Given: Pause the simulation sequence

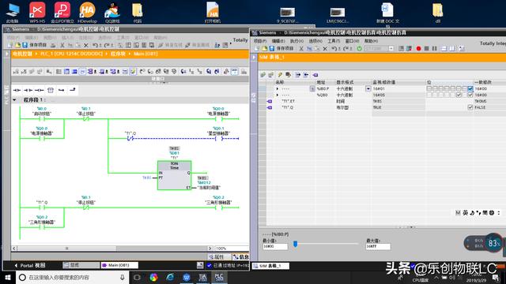Looking at the screenshot, I should [434, 48].
